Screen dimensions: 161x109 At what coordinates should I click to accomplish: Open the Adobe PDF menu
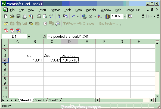pyautogui.click(x=132, y=10)
